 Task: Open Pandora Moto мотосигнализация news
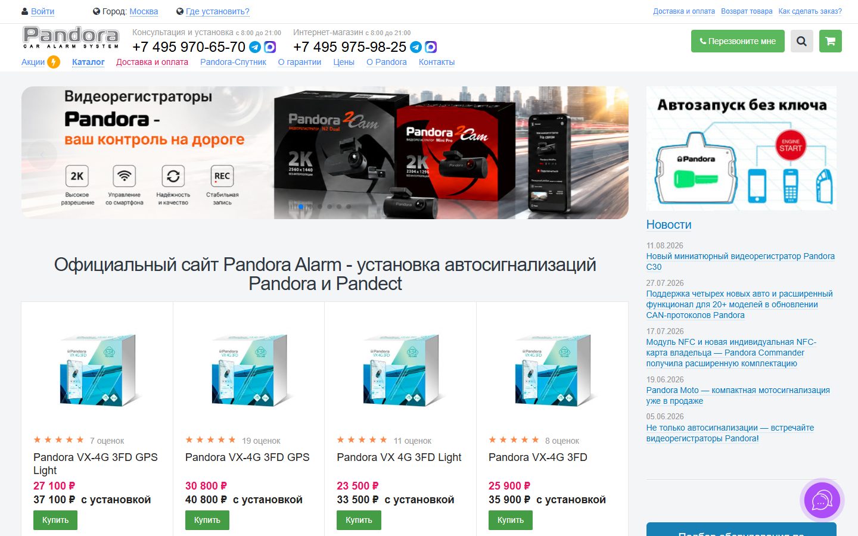pyautogui.click(x=738, y=395)
